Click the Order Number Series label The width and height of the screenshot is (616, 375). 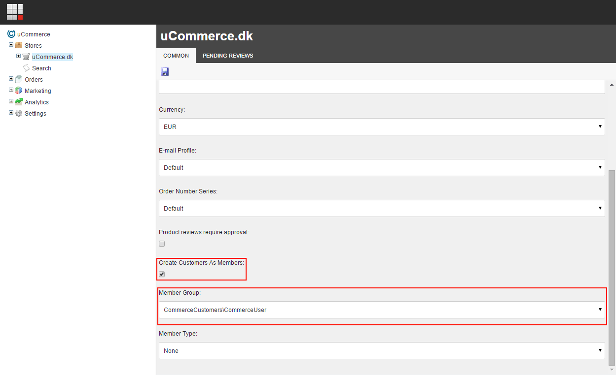(x=188, y=191)
